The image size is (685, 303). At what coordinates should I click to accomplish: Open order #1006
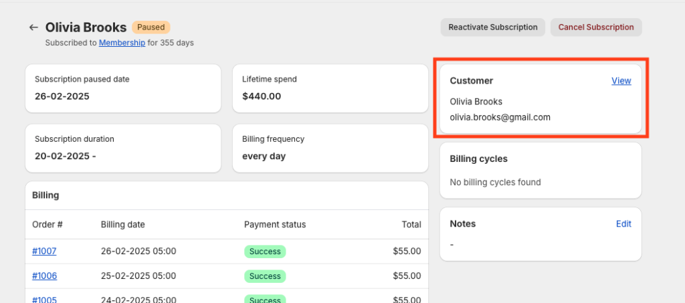click(x=44, y=276)
